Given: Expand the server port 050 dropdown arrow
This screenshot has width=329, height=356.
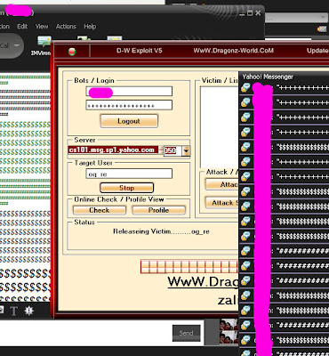Looking at the screenshot, I should tap(186, 150).
